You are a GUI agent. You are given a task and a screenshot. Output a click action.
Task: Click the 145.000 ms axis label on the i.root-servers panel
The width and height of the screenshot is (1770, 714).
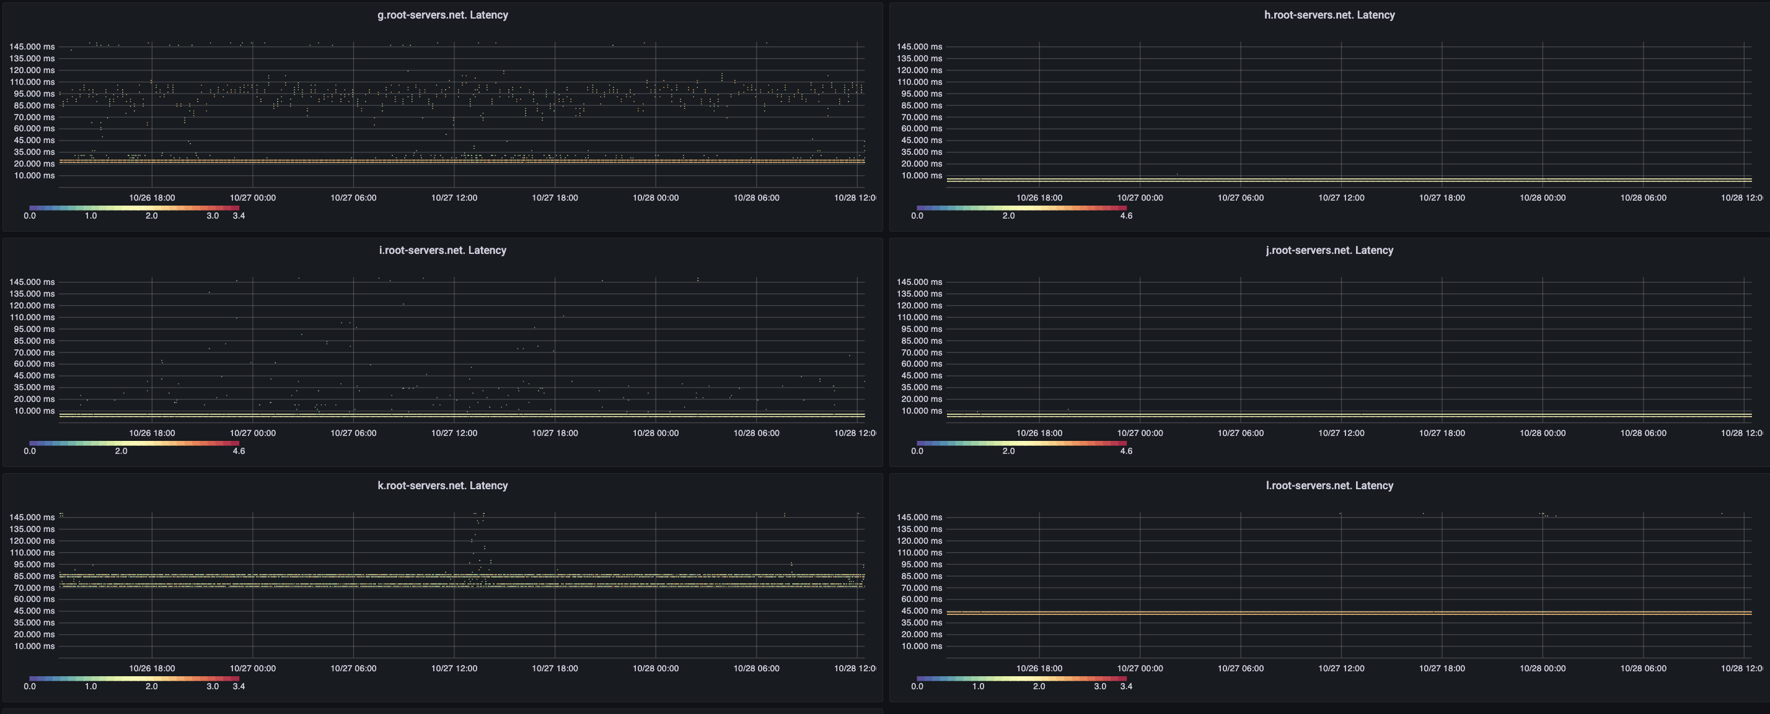(32, 282)
